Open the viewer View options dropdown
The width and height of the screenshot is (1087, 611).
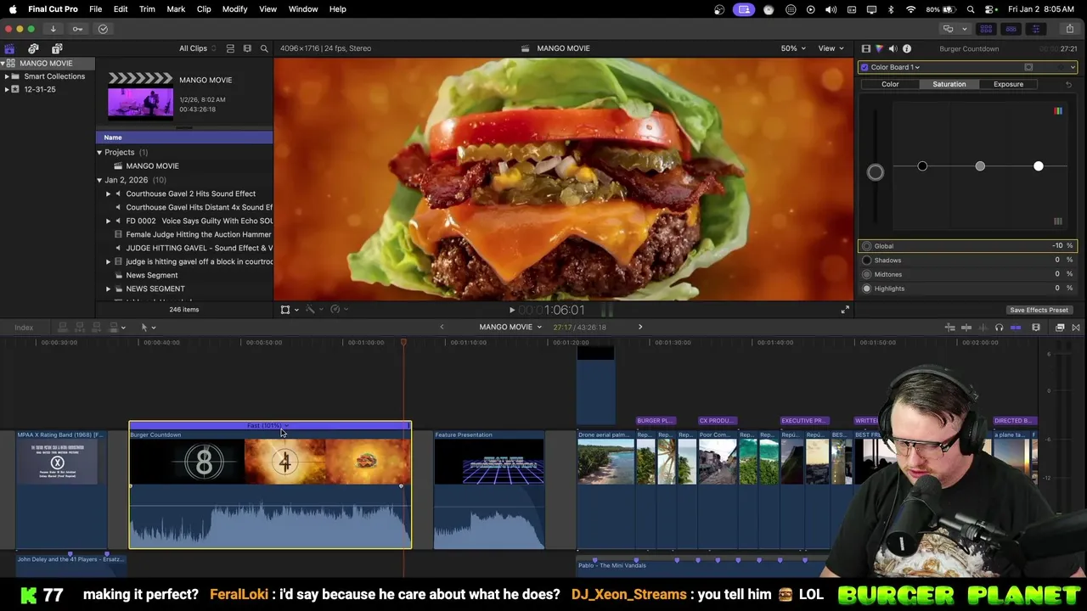[x=831, y=48]
